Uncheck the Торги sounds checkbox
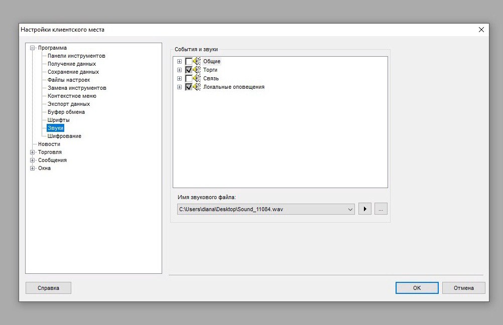The image size is (503, 325). point(189,70)
